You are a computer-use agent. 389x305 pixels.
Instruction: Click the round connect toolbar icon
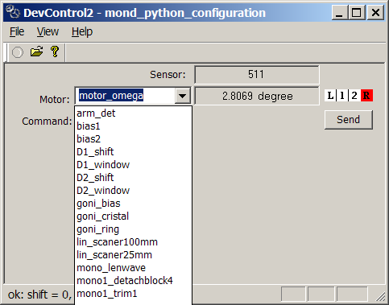pos(18,52)
